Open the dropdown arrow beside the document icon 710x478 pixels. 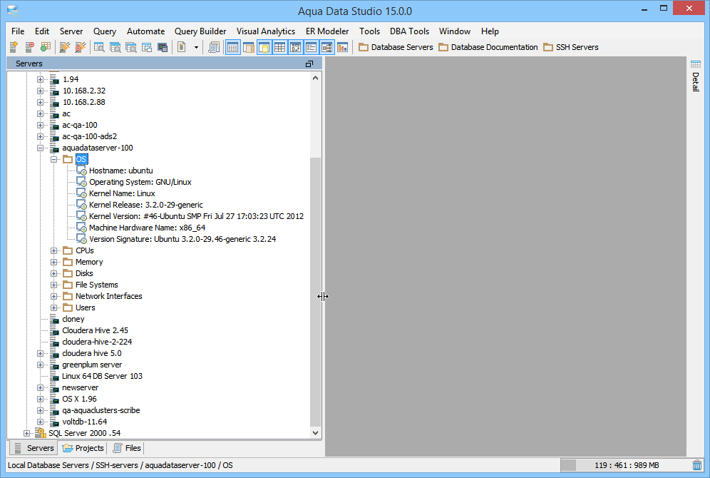click(196, 47)
